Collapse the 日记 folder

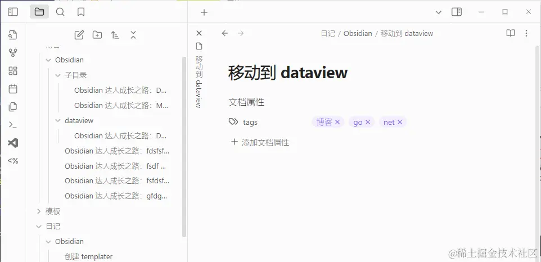(39, 226)
